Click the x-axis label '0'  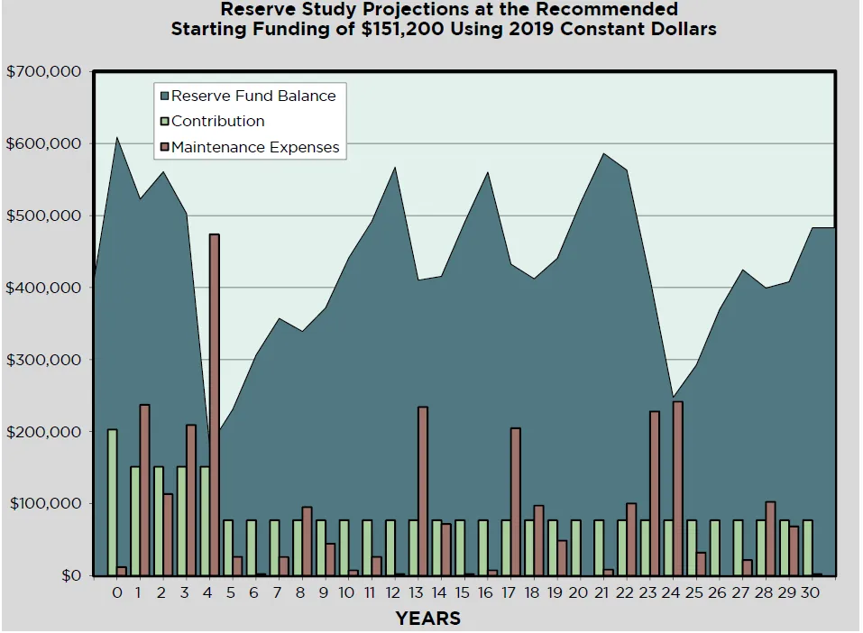point(116,593)
